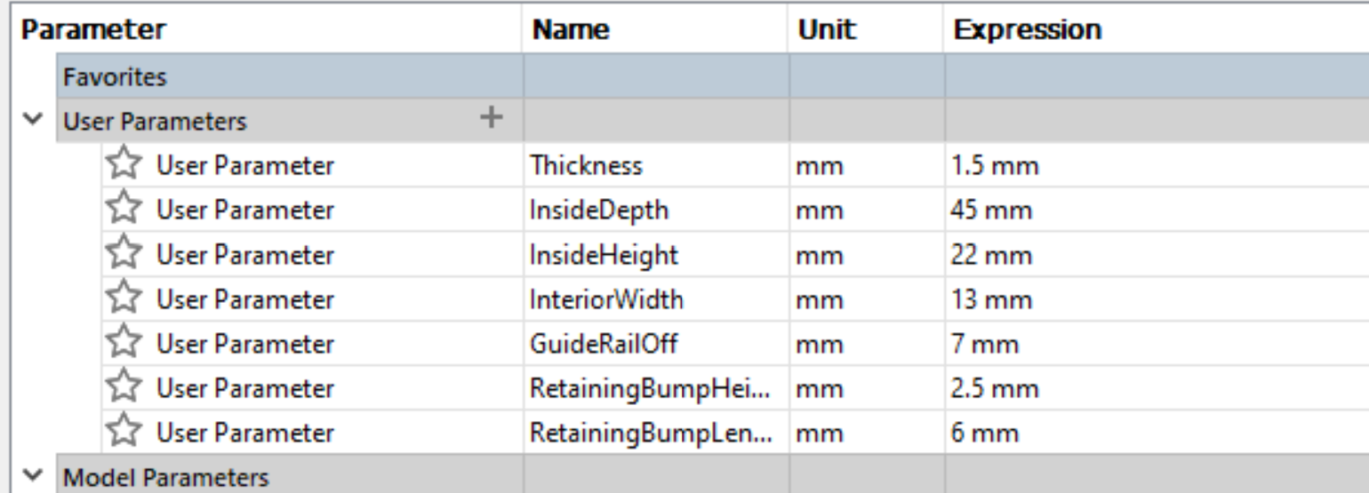Screen dimensions: 1369x493
Task: Mark InteriorWidth as favorite
Action: [x=124, y=299]
